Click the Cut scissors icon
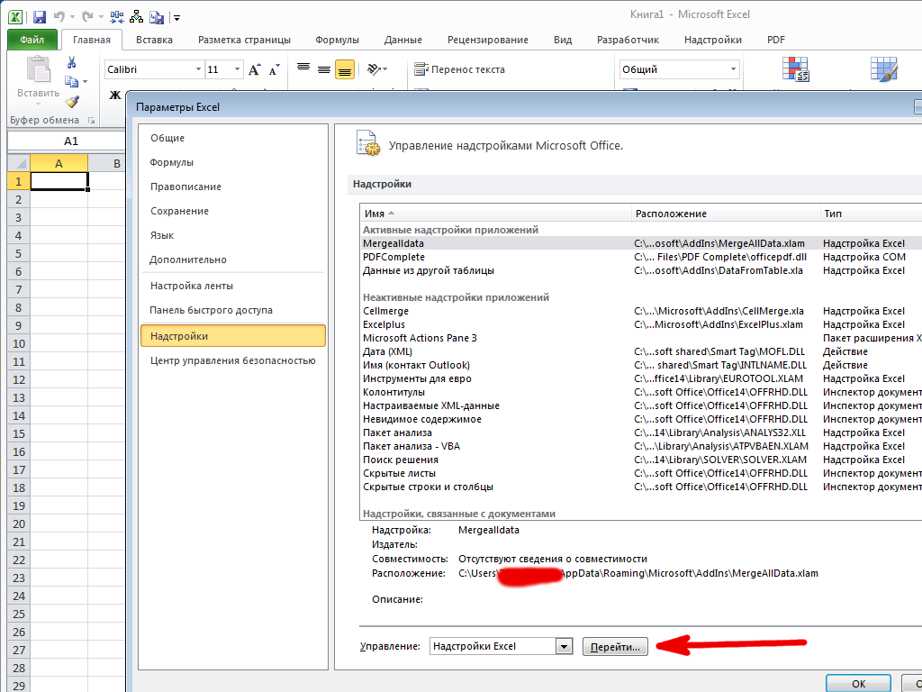This screenshot has width=922, height=692. pyautogui.click(x=72, y=62)
